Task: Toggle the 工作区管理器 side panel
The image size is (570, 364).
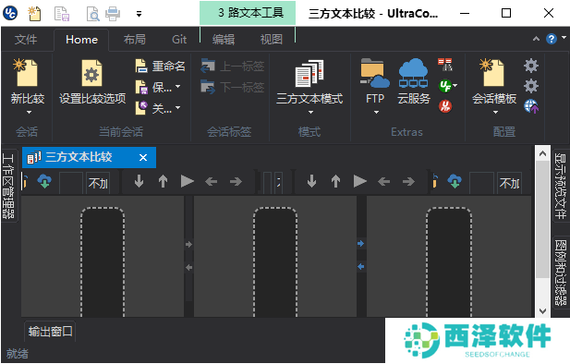Action: click(8, 186)
